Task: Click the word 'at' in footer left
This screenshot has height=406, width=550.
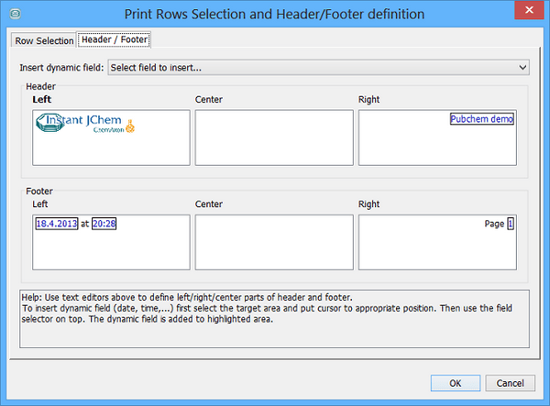Action: coord(85,224)
